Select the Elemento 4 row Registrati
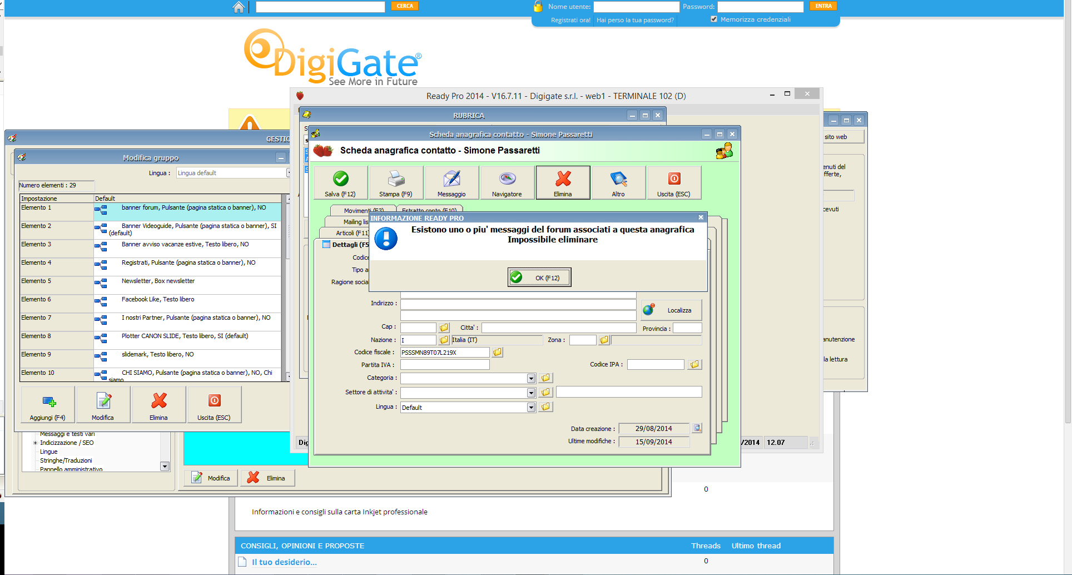Viewport: 1072px width, 575px height. coord(151,267)
